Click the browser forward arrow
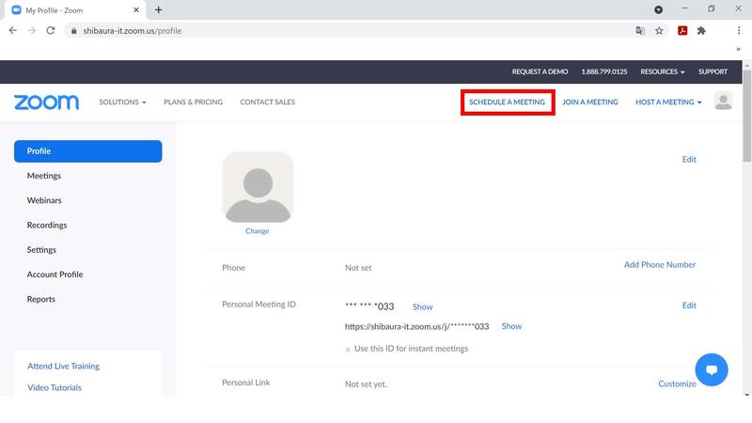The image size is (752, 423). pos(32,31)
